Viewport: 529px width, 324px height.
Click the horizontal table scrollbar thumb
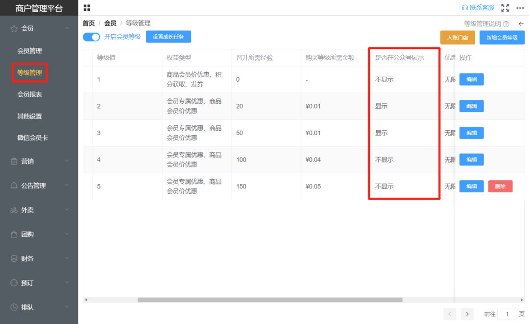point(270,300)
